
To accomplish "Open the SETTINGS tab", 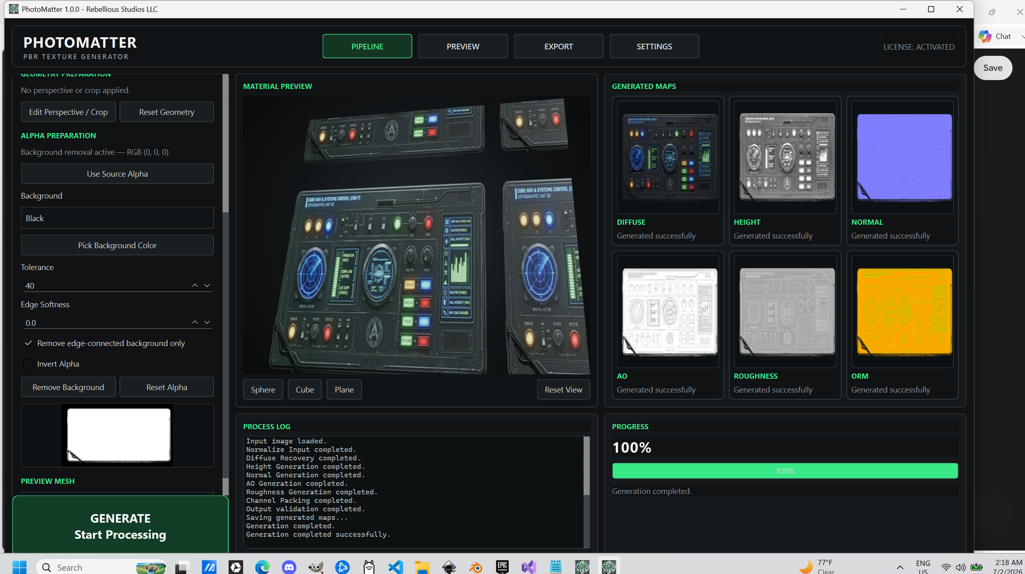I will (x=654, y=46).
